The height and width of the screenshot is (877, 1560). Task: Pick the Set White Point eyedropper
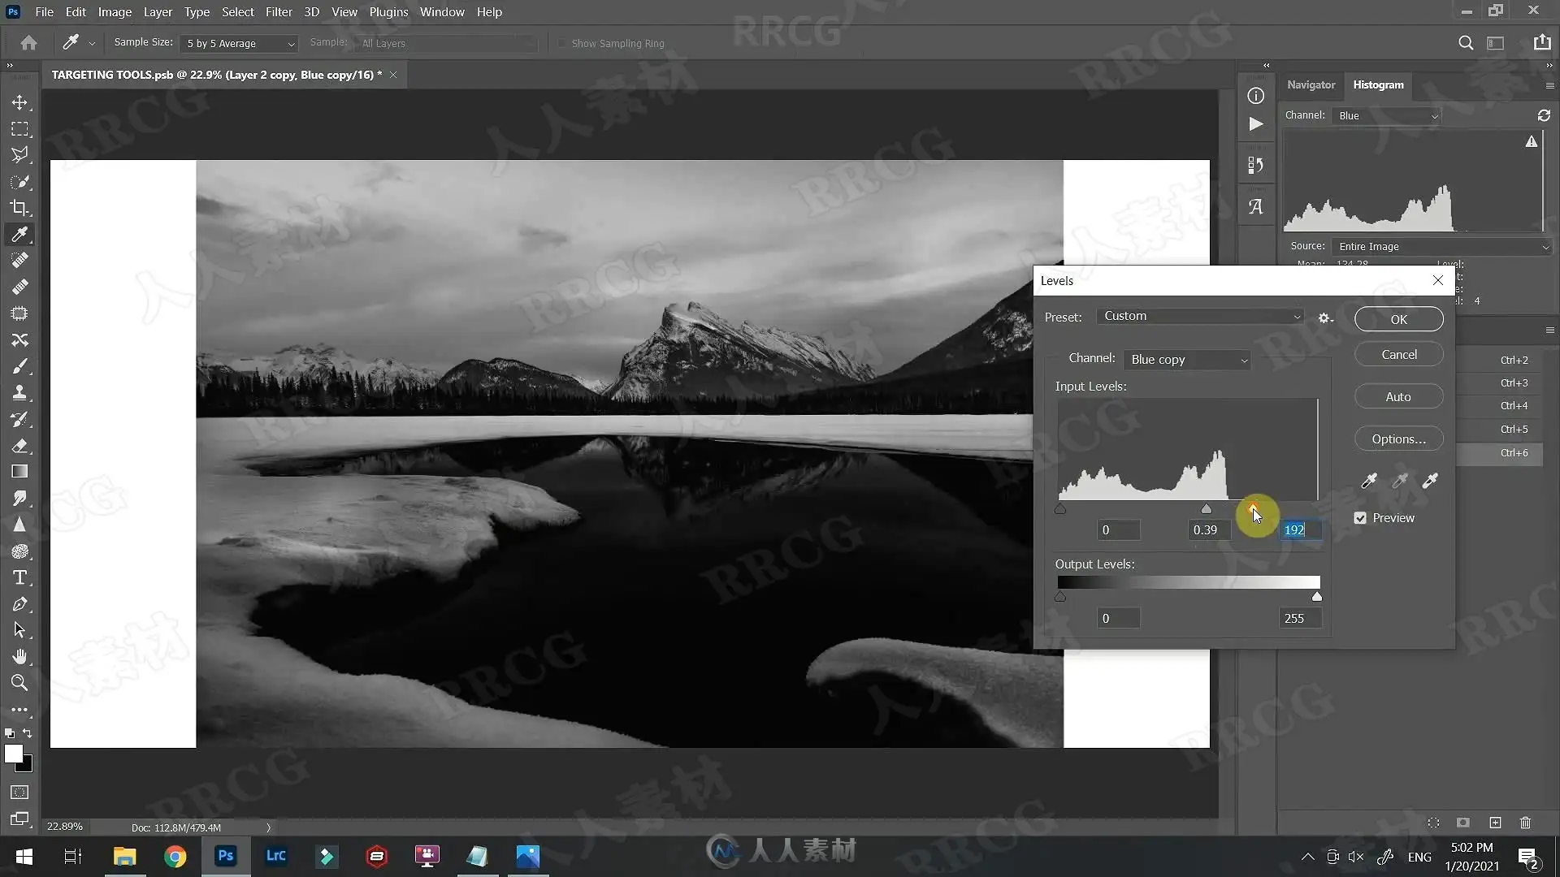coord(1430,481)
